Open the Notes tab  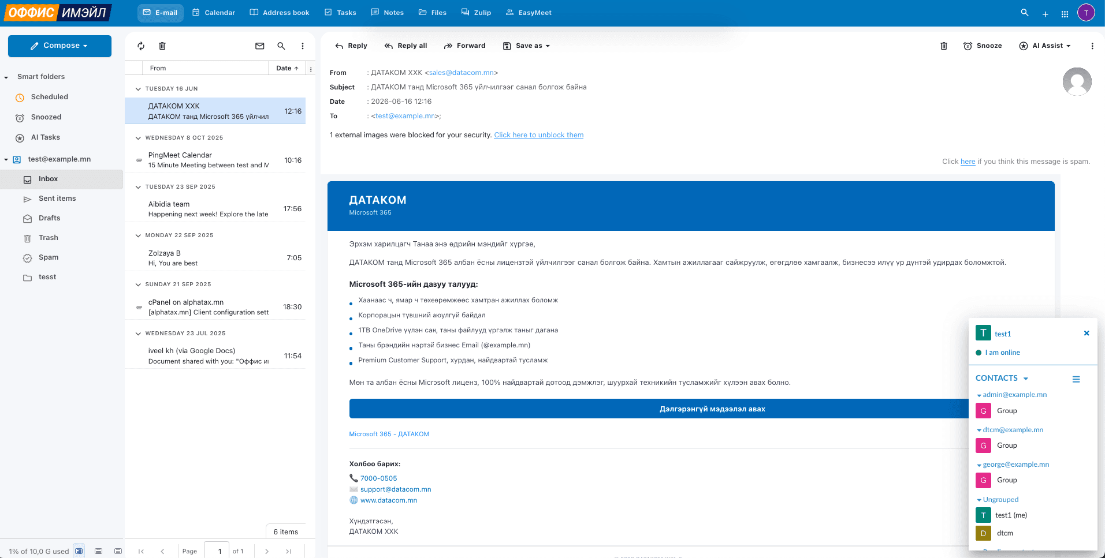pyautogui.click(x=388, y=13)
